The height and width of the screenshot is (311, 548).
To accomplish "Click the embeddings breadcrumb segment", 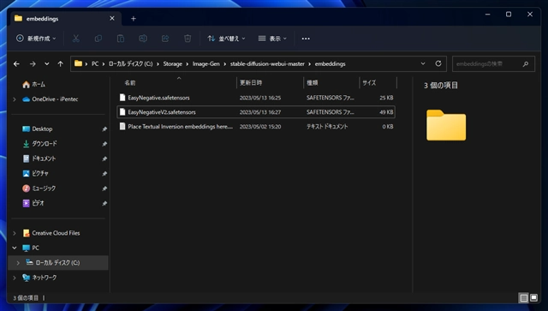I will [x=330, y=63].
